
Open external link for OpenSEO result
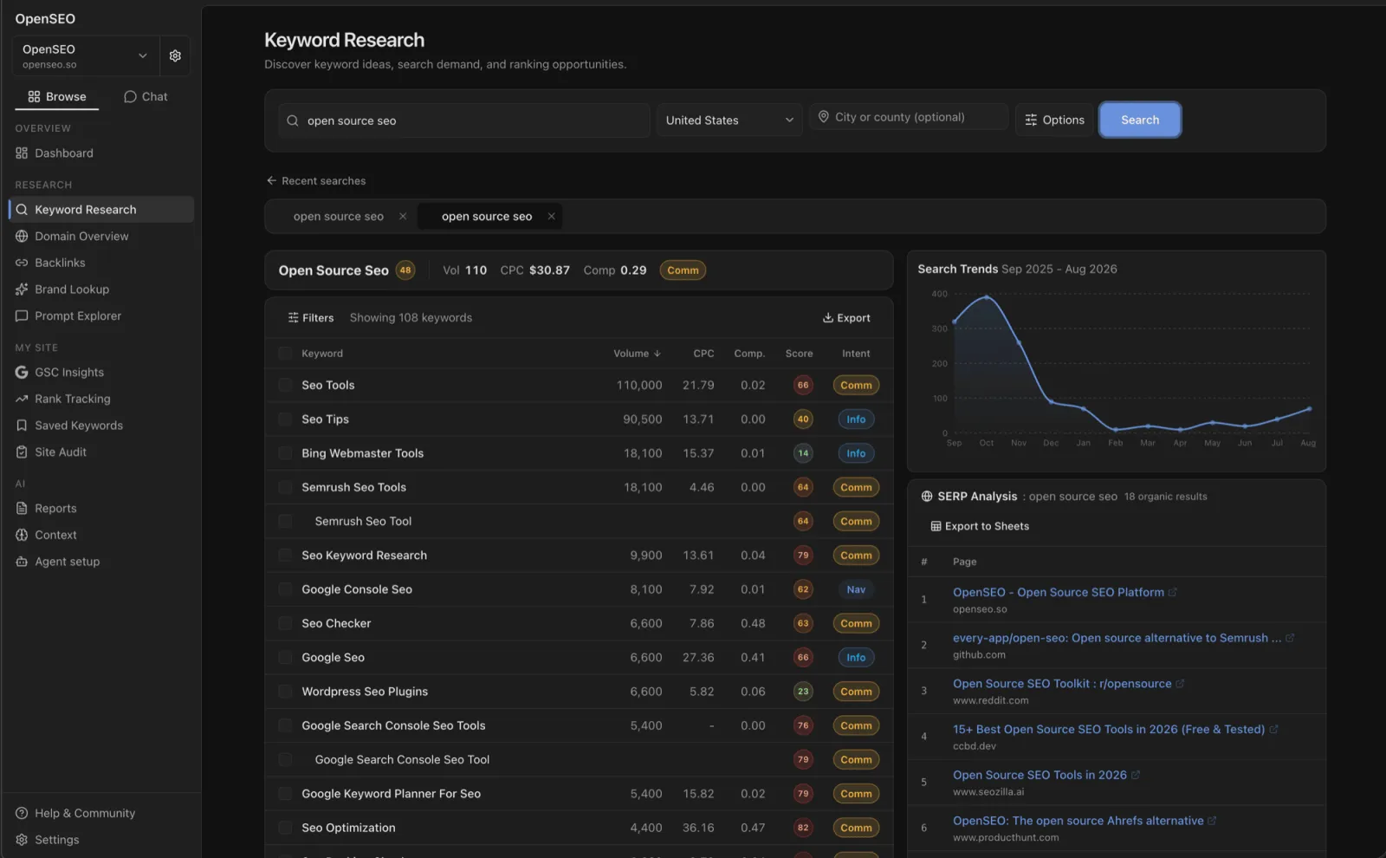tap(1173, 593)
